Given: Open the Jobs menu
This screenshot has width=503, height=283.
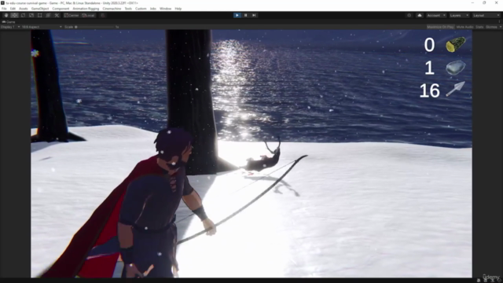Looking at the screenshot, I should (153, 9).
